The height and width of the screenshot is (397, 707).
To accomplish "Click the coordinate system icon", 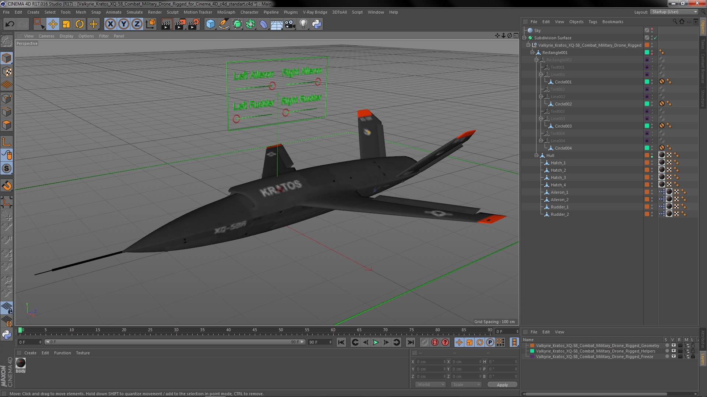I will (x=151, y=24).
